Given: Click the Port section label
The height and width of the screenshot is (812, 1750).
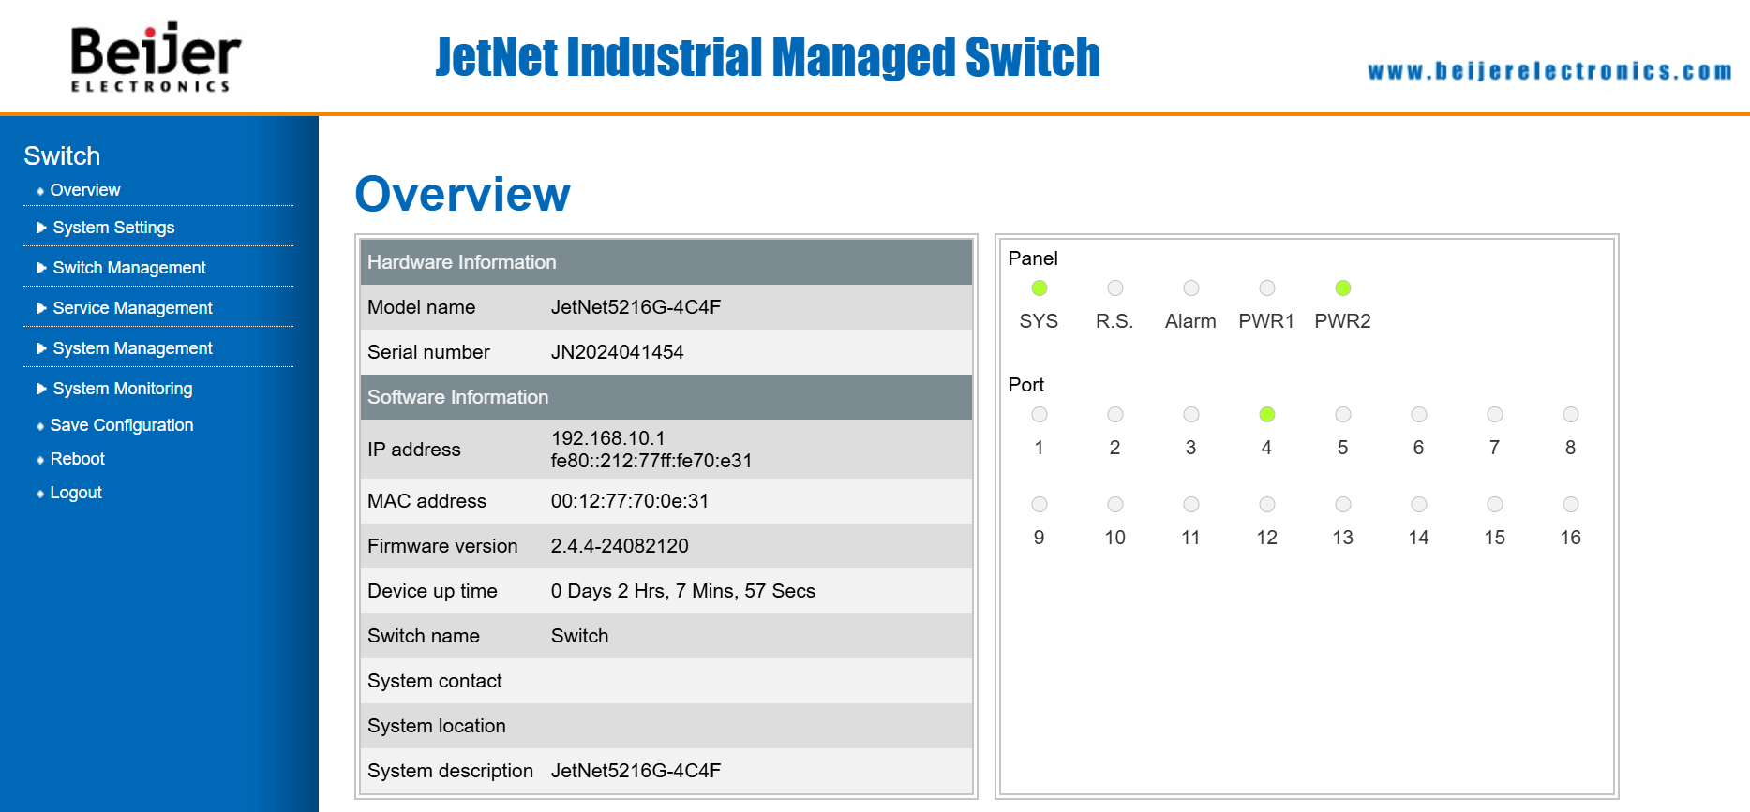Looking at the screenshot, I should [x=1026, y=385].
